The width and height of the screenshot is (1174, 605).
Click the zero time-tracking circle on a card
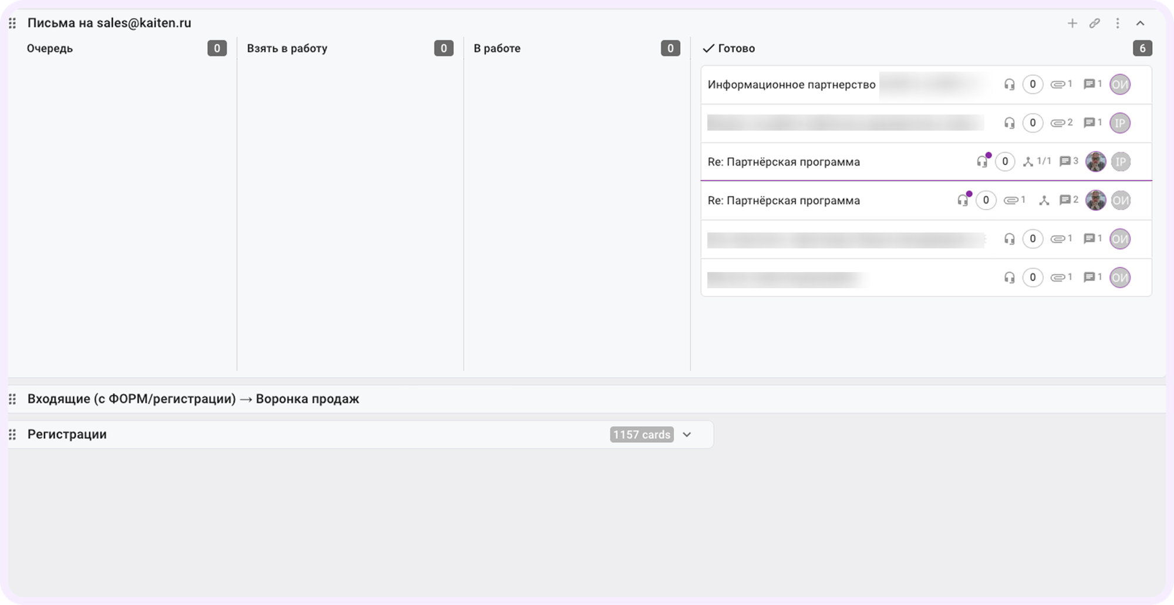pos(1005,161)
